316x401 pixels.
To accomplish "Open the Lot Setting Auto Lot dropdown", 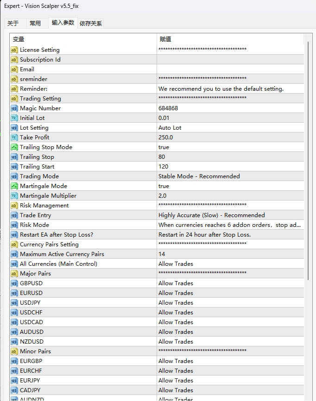I will 209,127.
